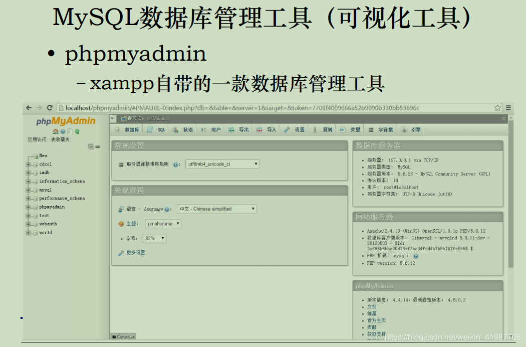
Task: Click the phpMyAdmin logo
Action: coord(66,121)
